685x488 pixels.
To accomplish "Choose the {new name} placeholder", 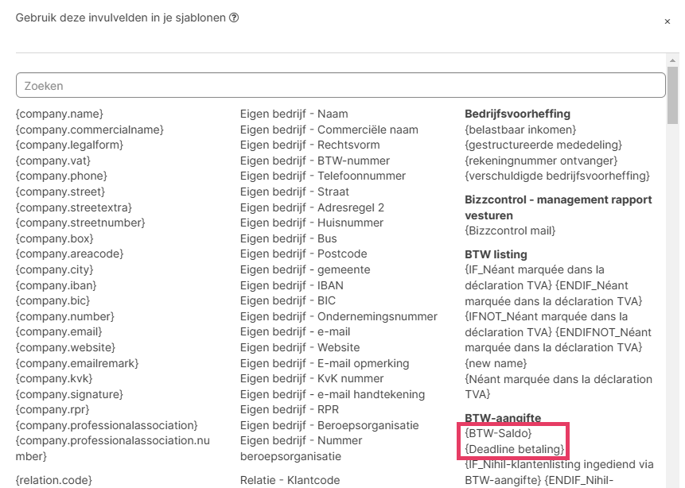I will pyautogui.click(x=494, y=362).
